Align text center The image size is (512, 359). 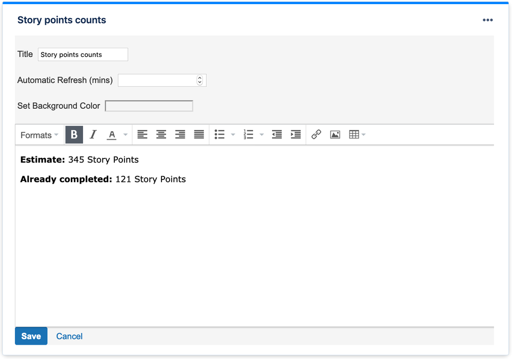pyautogui.click(x=161, y=134)
